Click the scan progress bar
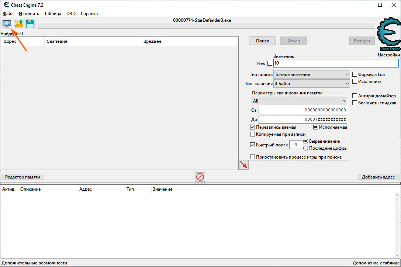 (x=206, y=25)
